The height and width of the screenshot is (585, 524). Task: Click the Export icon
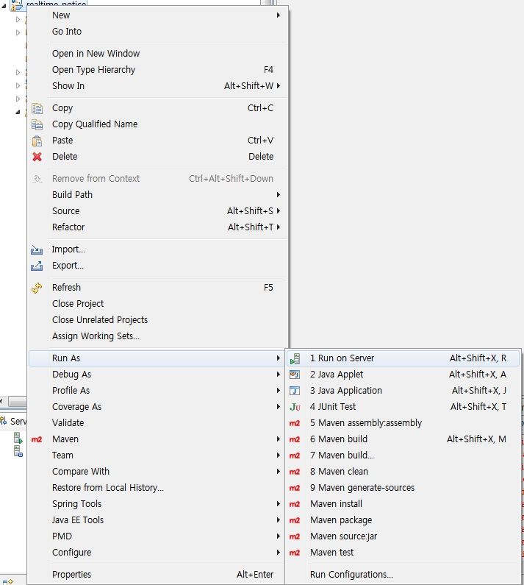tap(37, 266)
